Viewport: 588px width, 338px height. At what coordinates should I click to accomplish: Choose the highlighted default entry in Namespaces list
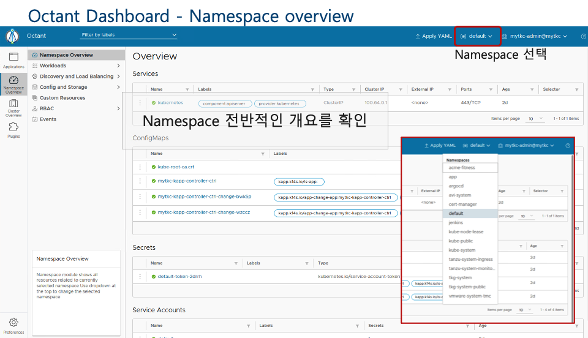470,214
